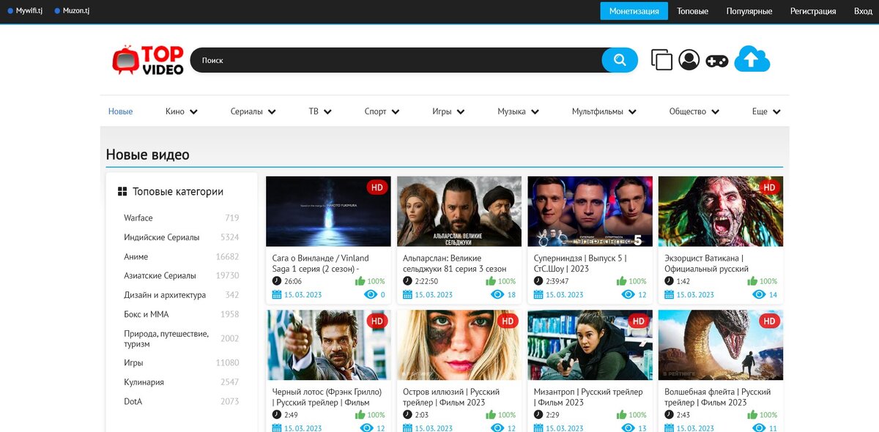This screenshot has width=879, height=432.
Task: Open the playlists stacked-squares icon
Action: [661, 60]
